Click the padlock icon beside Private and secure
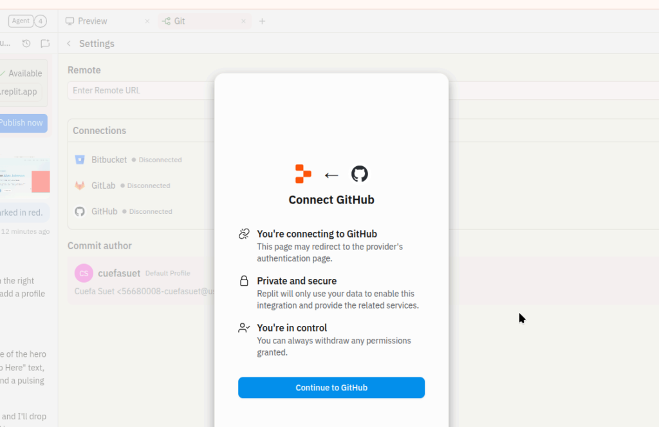 click(244, 280)
